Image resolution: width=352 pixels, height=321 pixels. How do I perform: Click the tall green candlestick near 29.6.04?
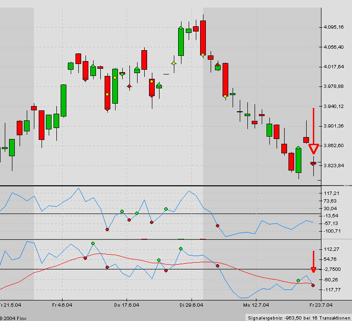point(181,42)
